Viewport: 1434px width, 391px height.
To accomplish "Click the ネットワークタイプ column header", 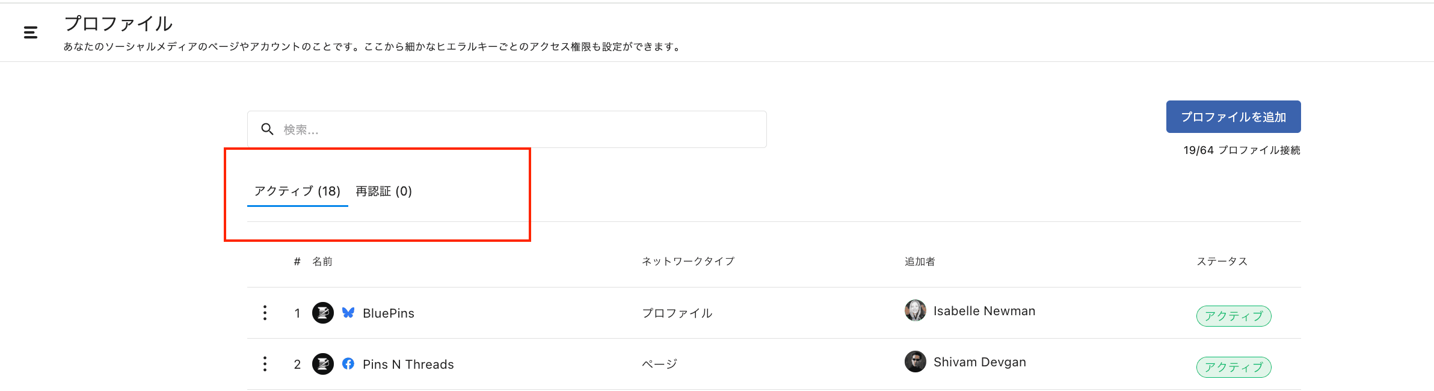I will point(688,262).
